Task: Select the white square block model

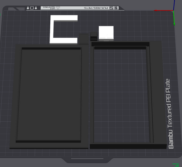Action: click(106, 33)
